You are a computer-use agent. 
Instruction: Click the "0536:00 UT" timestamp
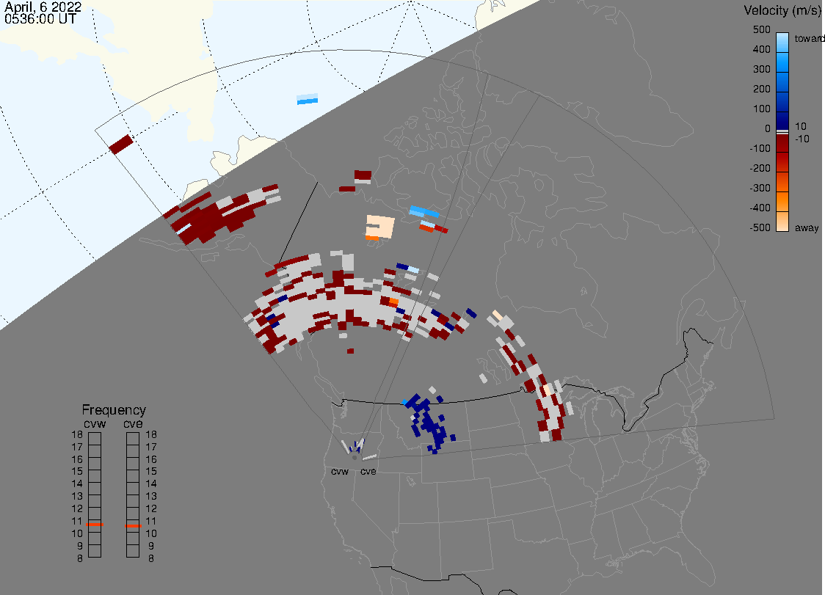pyautogui.click(x=40, y=21)
